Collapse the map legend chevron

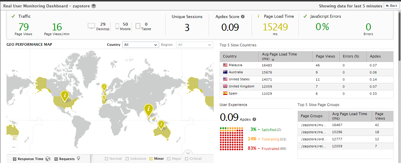pos(188,153)
